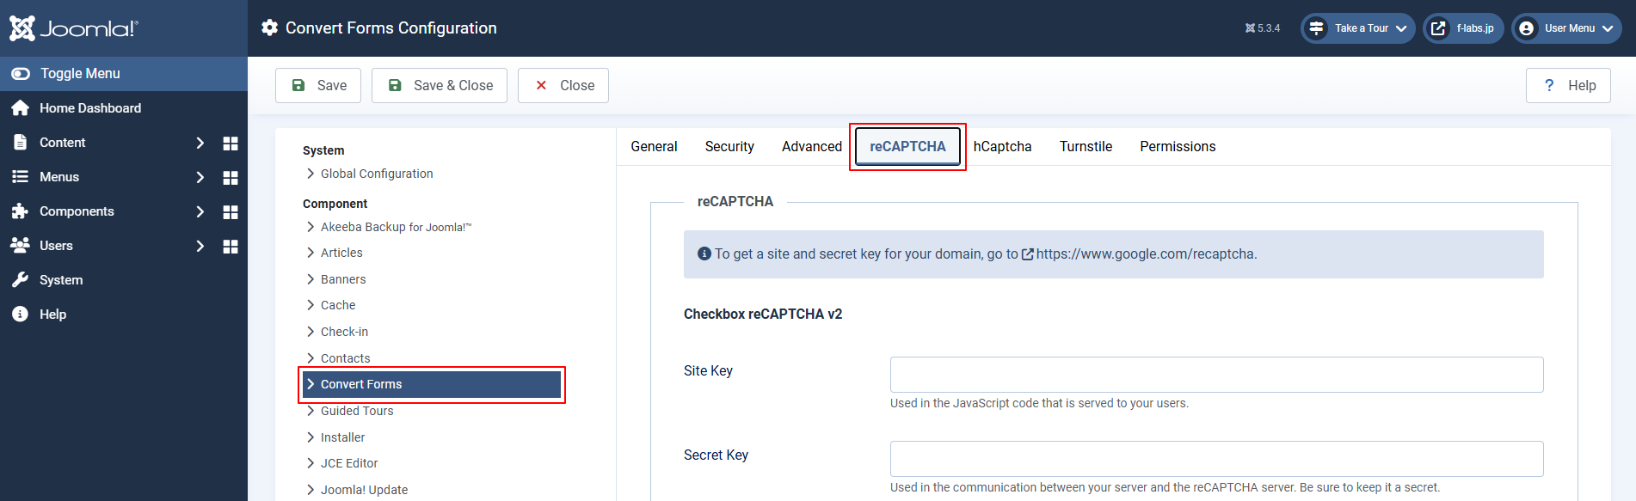
Task: Open the google.com/recaptcha link
Action: point(1145,254)
